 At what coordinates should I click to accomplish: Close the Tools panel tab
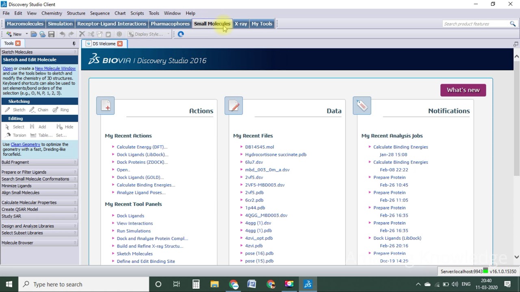tap(18, 43)
